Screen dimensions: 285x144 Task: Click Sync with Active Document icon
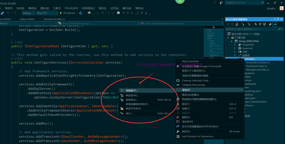(255, 24)
